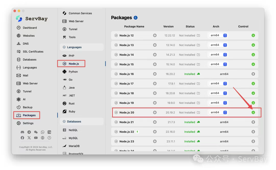
Task: Open the WhatsApp icon in sidebar footer
Action: (43, 132)
